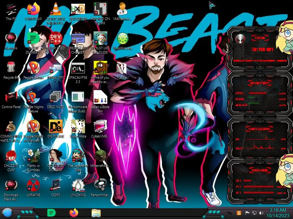293x219 pixels.
Task: Click the SYSTEM widget header
Action: (x=260, y=83)
